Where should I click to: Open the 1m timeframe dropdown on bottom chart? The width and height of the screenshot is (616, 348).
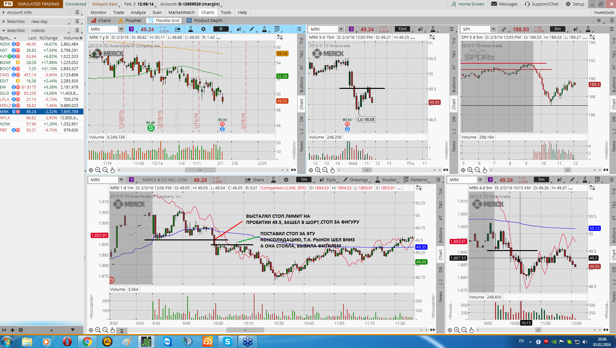tap(304, 180)
